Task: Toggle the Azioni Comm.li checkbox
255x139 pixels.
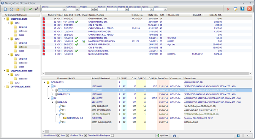Action: [x=59, y=136]
